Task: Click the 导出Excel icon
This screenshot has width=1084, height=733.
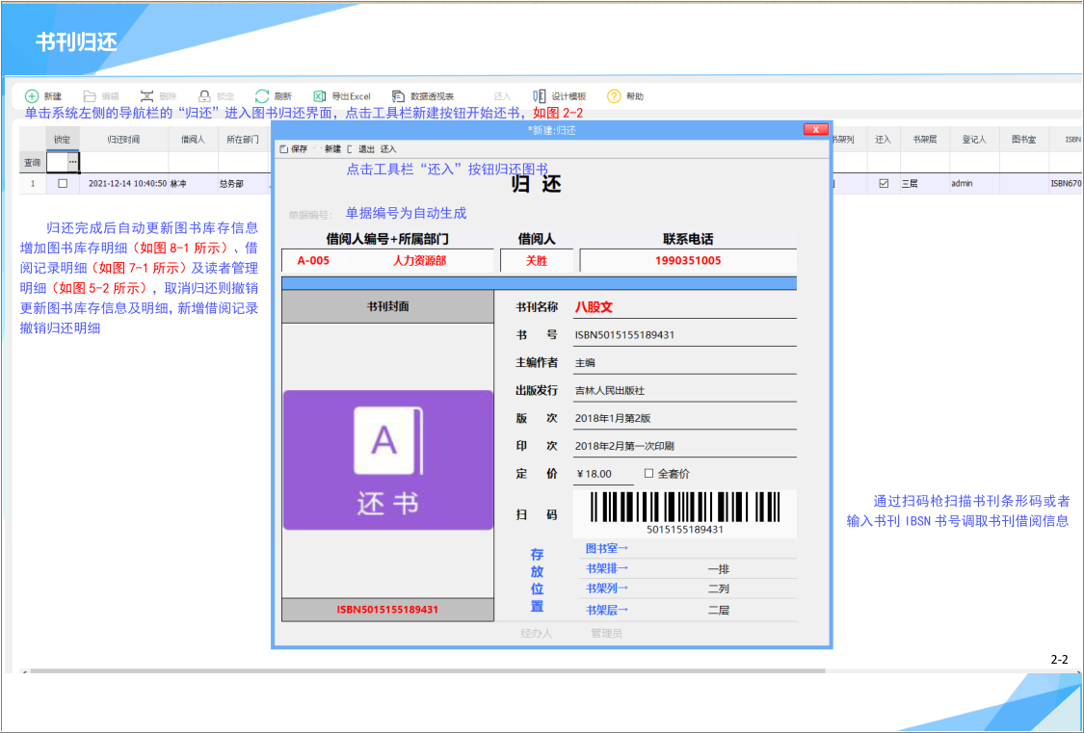Action: (319, 96)
